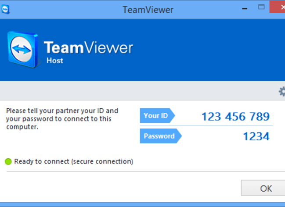
Task: Click the TeamViewer title bar caption
Action: (148, 10)
